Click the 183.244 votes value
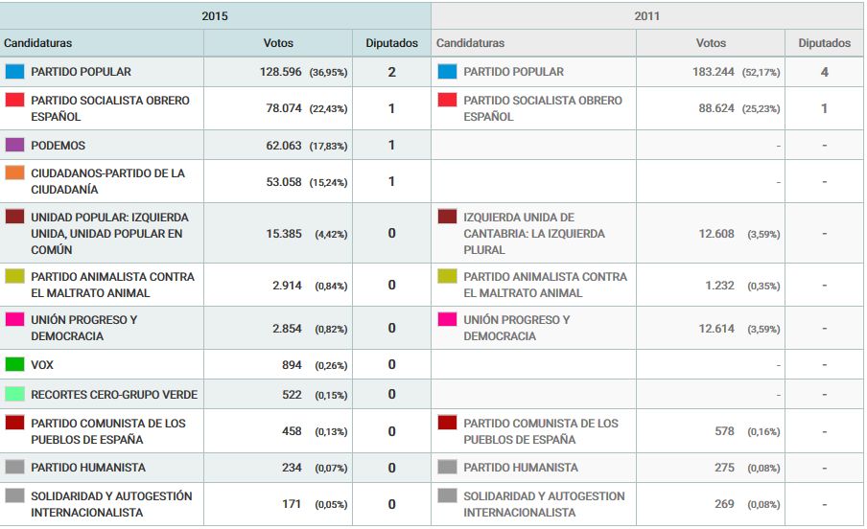Image resolution: width=867 pixels, height=529 pixels. (x=714, y=72)
